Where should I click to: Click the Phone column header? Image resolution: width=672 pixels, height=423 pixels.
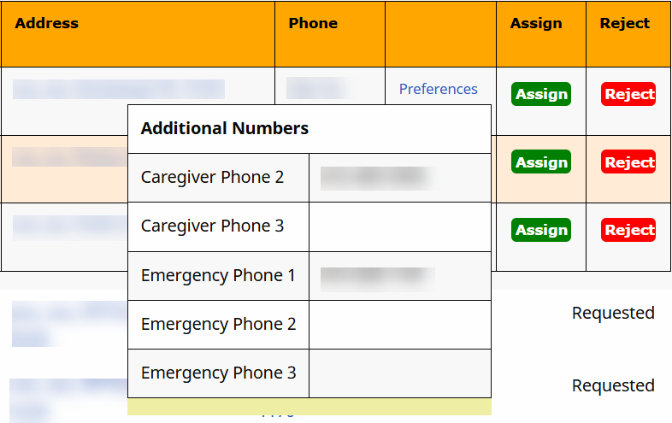pos(313,24)
